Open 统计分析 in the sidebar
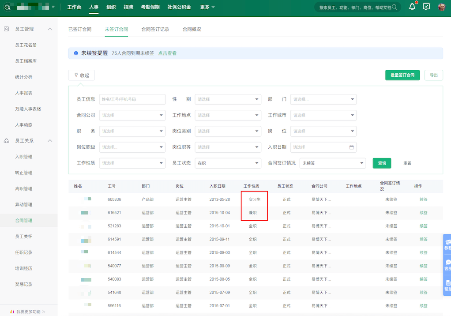This screenshot has width=451, height=316. 23,77
